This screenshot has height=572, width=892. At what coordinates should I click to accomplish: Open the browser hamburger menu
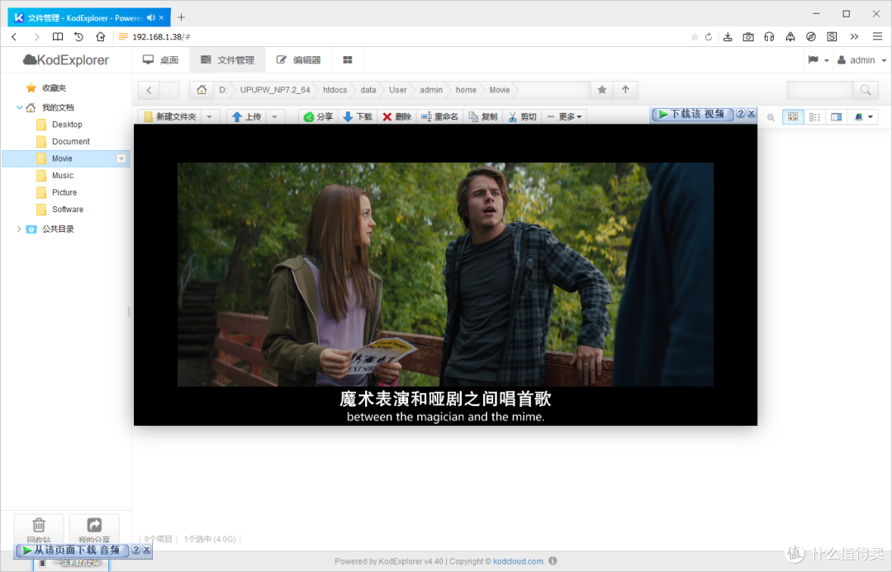877,36
